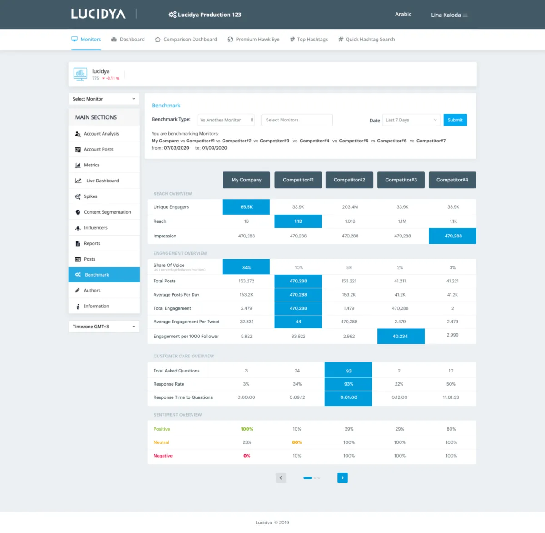Image resolution: width=545 pixels, height=533 pixels.
Task: Click the My Company column header
Action: 246,180
